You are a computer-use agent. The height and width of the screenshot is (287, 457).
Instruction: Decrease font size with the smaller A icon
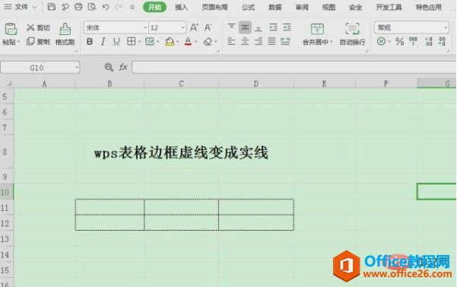tap(208, 27)
